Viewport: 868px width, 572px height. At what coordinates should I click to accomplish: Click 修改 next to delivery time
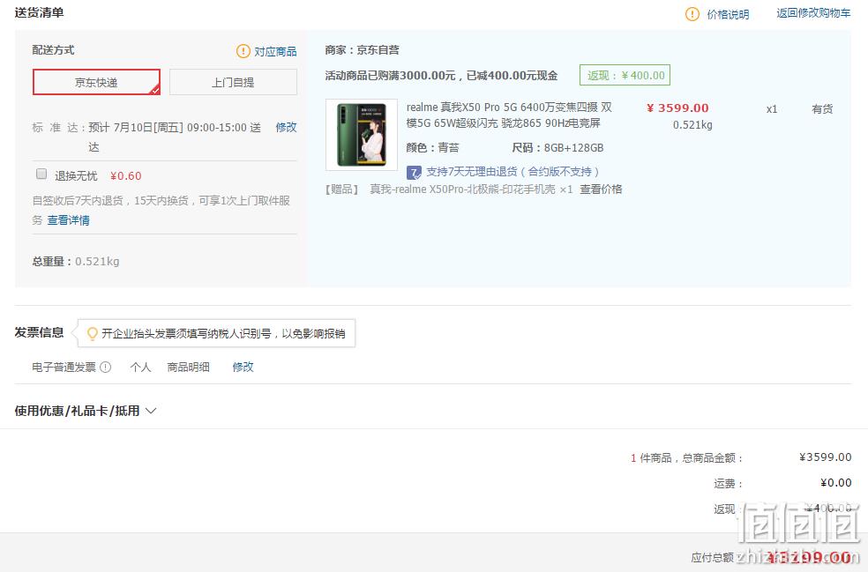286,127
